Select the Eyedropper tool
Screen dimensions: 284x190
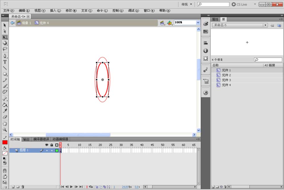5,111
